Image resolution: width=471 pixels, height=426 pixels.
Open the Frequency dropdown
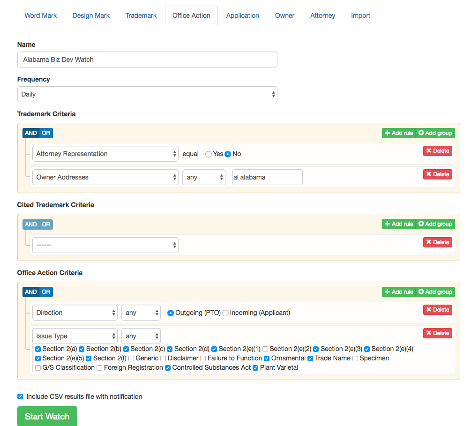[x=147, y=94]
